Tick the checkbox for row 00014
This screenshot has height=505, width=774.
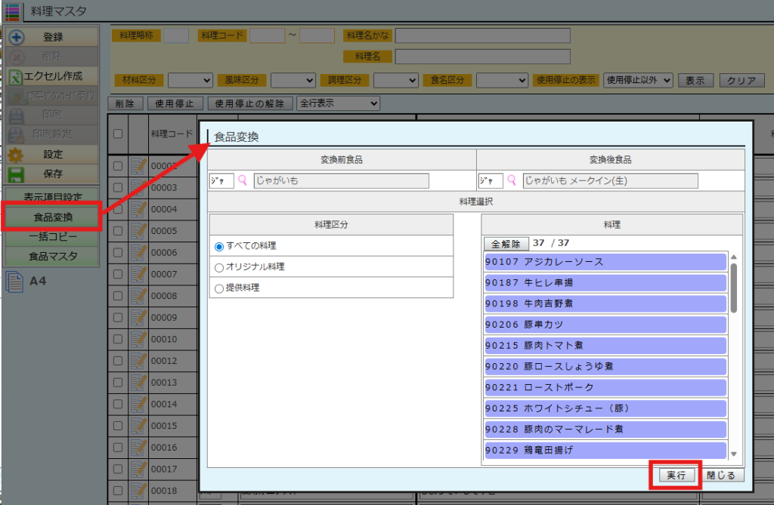(117, 404)
